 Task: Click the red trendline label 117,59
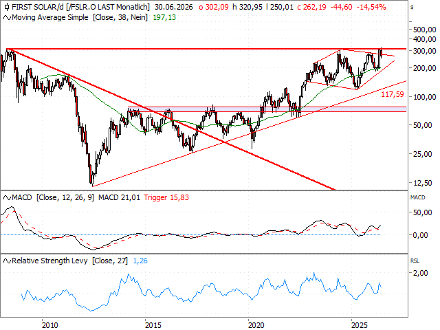coord(393,95)
